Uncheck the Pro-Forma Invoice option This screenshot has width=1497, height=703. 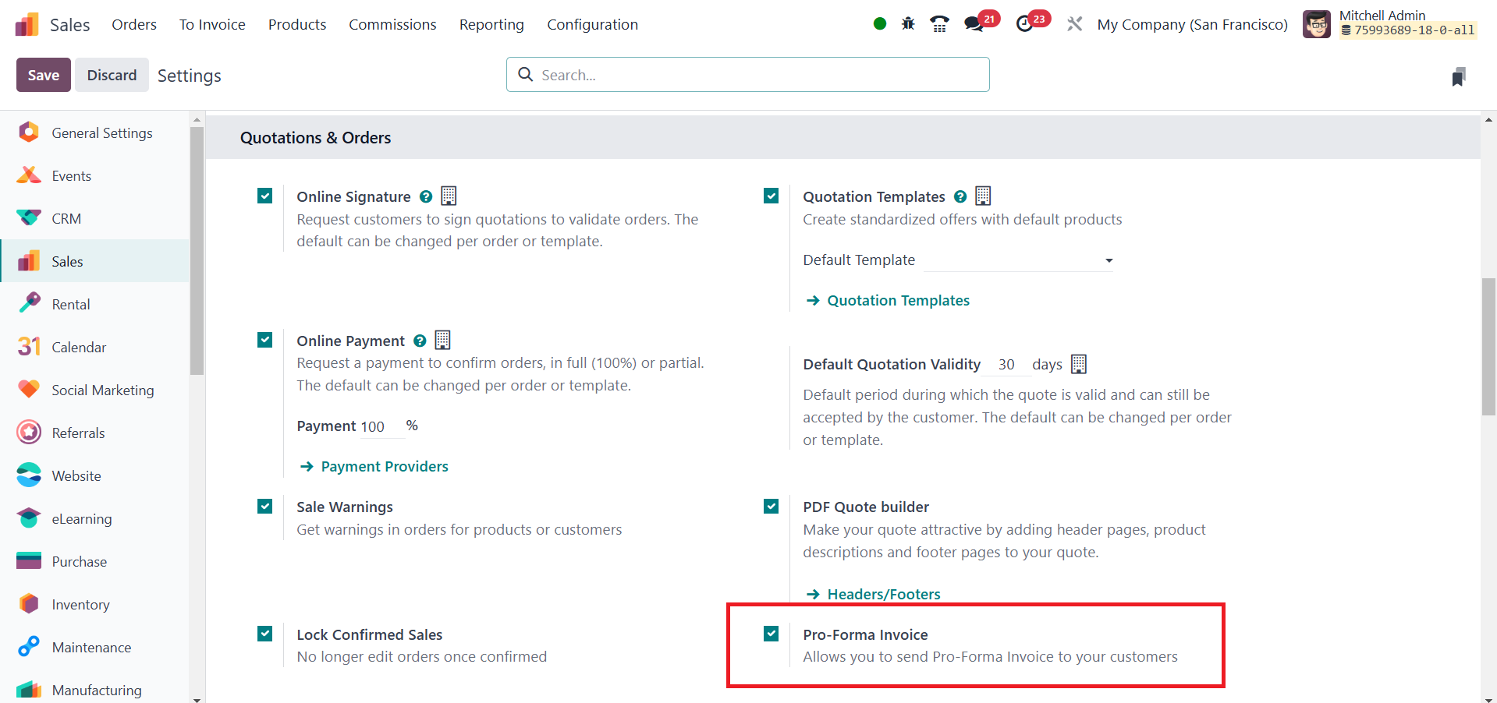tap(772, 634)
